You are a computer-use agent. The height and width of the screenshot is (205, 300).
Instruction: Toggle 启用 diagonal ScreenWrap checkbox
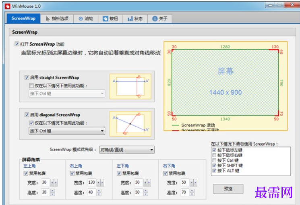coord(27,115)
